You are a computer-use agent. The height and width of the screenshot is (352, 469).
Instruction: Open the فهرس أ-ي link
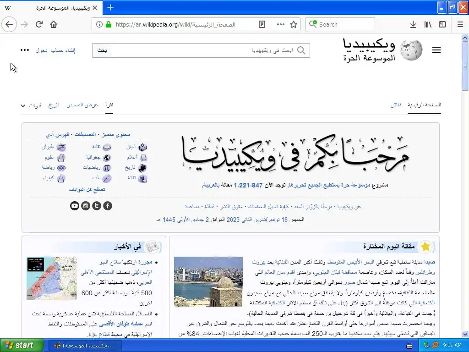57,135
